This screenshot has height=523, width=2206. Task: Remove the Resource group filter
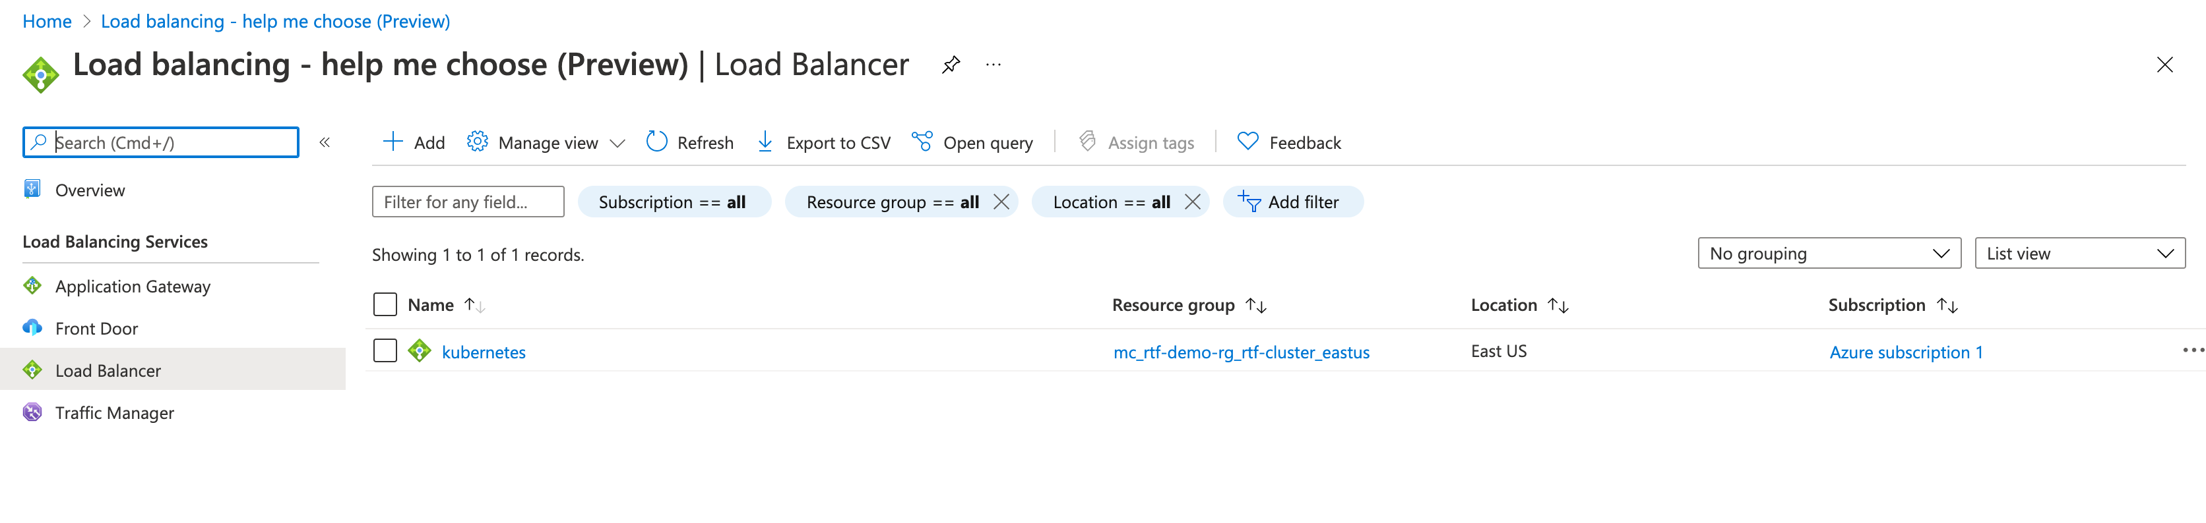1001,202
